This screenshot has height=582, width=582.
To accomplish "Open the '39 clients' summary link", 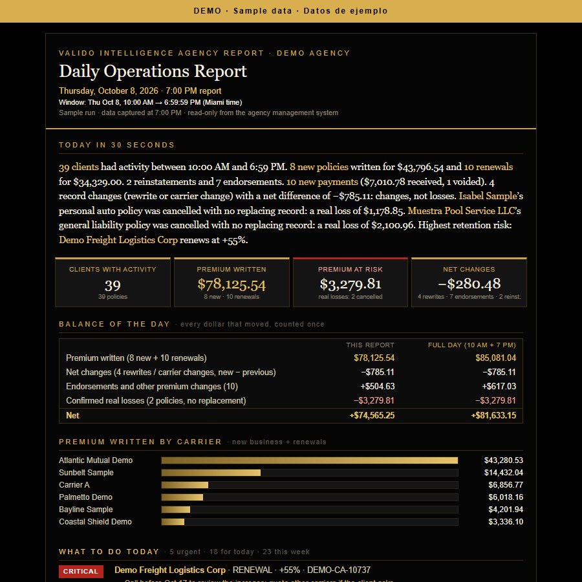I will (x=79, y=167).
